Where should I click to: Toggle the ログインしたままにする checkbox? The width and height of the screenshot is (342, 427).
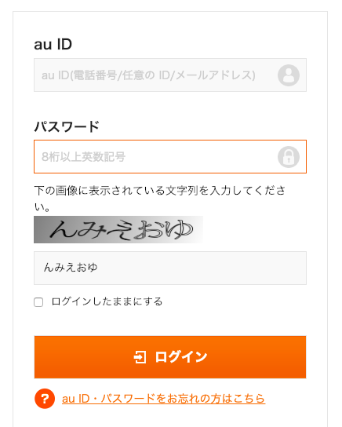38,302
